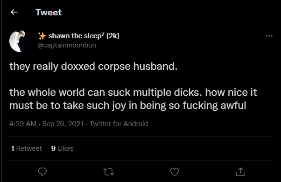
Task: Click the '4:29 AM' timestamp
Action: coord(23,124)
